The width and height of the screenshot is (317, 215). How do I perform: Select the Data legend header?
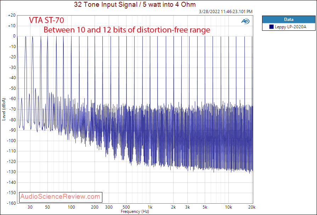pos(289,19)
